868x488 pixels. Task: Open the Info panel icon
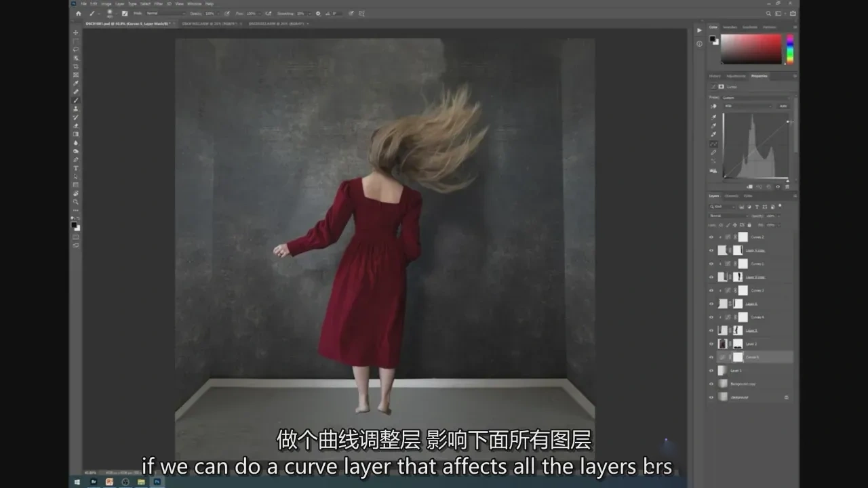699,44
